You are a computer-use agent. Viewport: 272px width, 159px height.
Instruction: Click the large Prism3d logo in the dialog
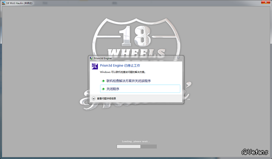pyautogui.click(x=95, y=66)
